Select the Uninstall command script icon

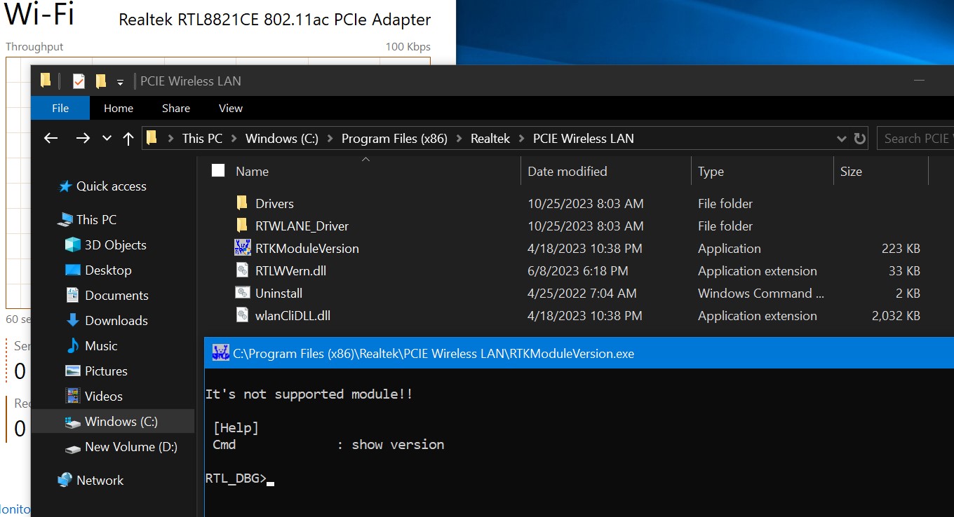pos(242,293)
